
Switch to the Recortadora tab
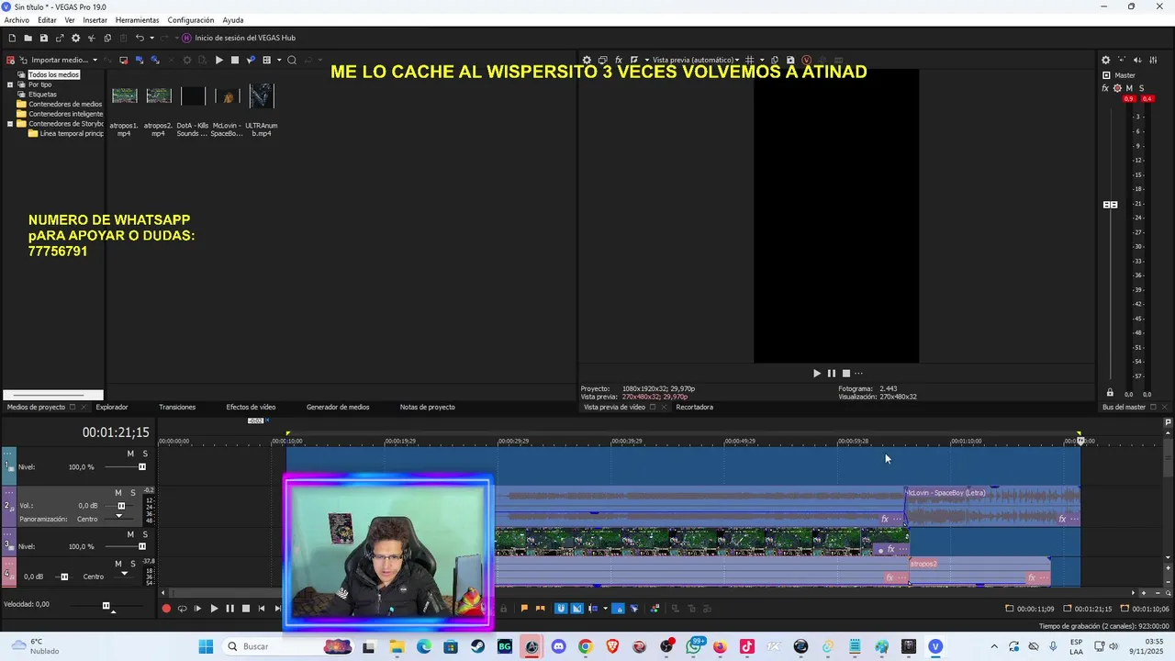coord(695,407)
